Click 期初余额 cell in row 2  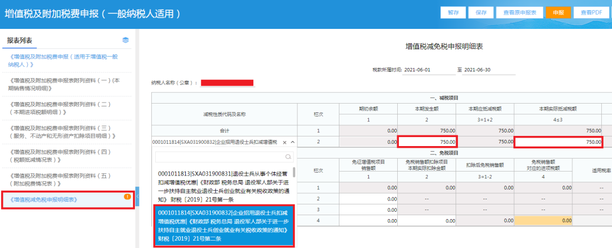click(368, 142)
